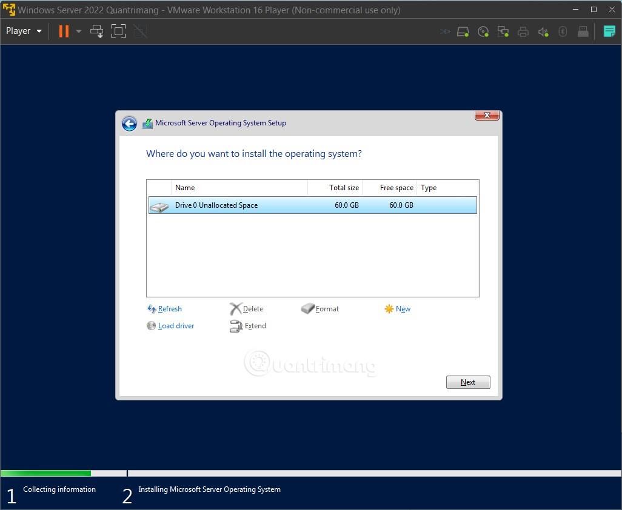This screenshot has height=510, width=622.
Task: Click the Name column header
Action: [x=239, y=187]
